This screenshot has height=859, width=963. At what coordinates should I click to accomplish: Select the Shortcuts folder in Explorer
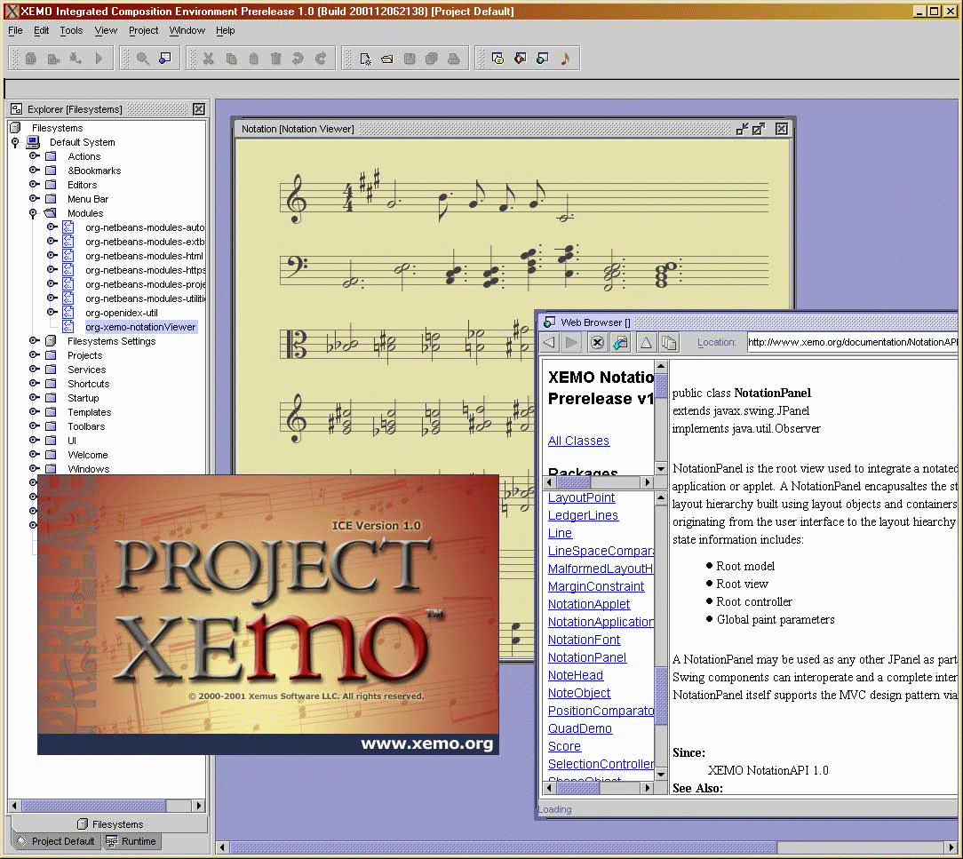tap(89, 384)
